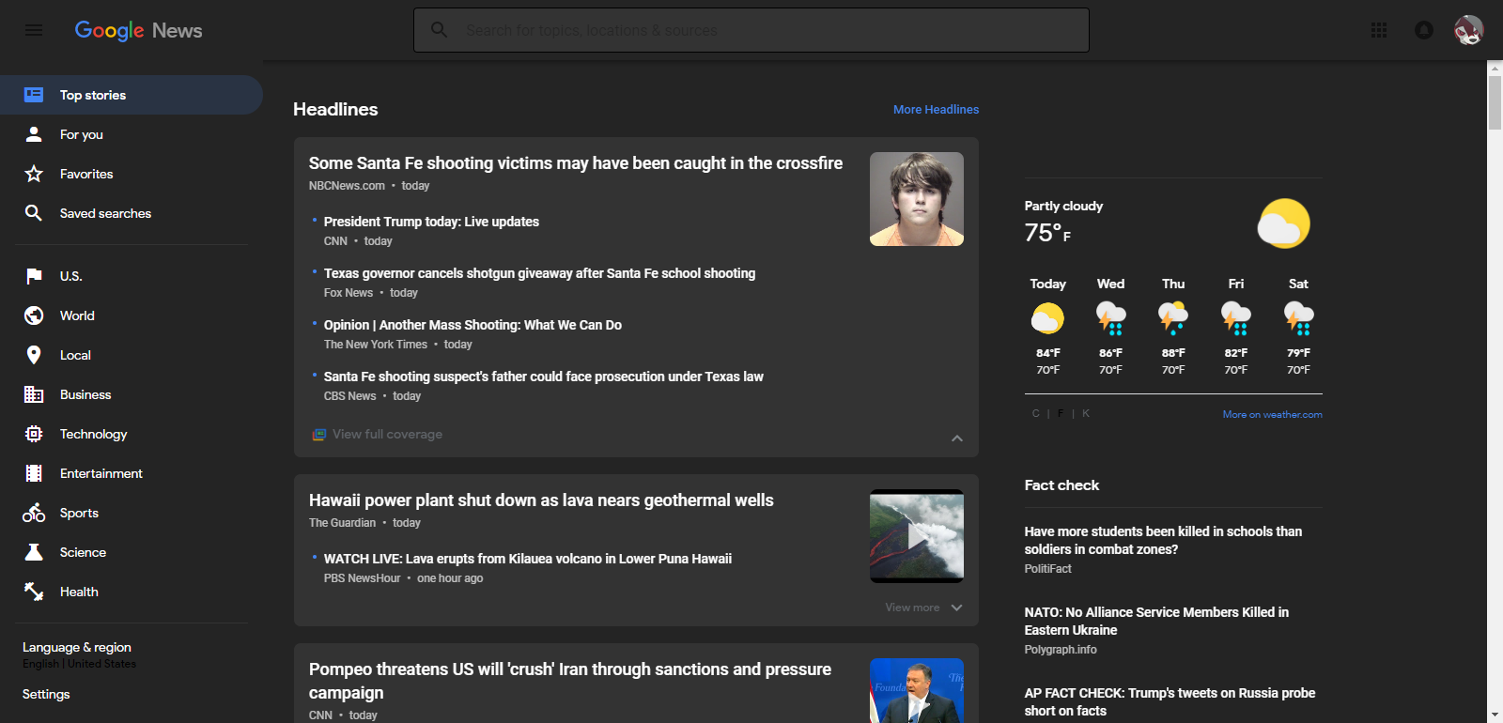
Task: Click the Favorites star icon
Action: pos(34,174)
